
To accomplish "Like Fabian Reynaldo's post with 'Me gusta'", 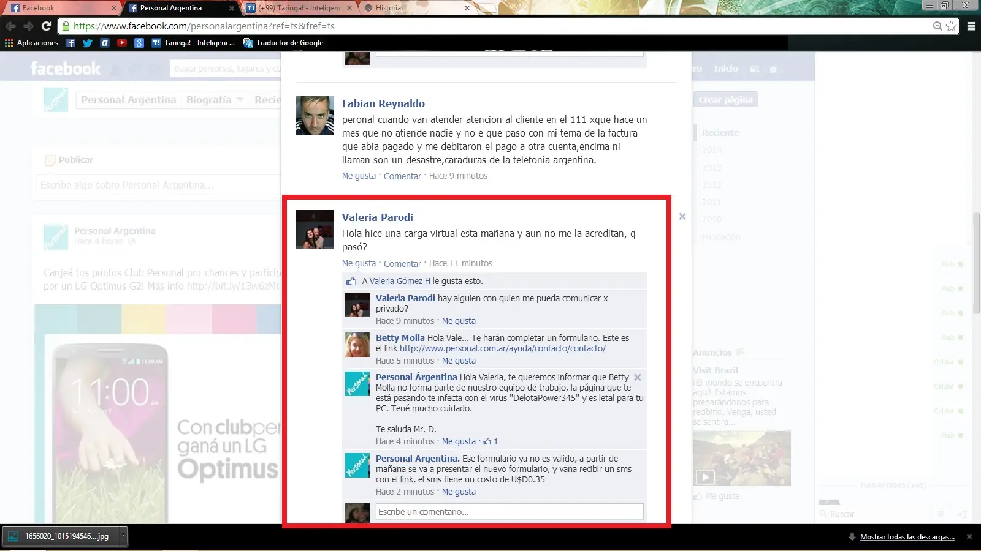I will click(359, 176).
